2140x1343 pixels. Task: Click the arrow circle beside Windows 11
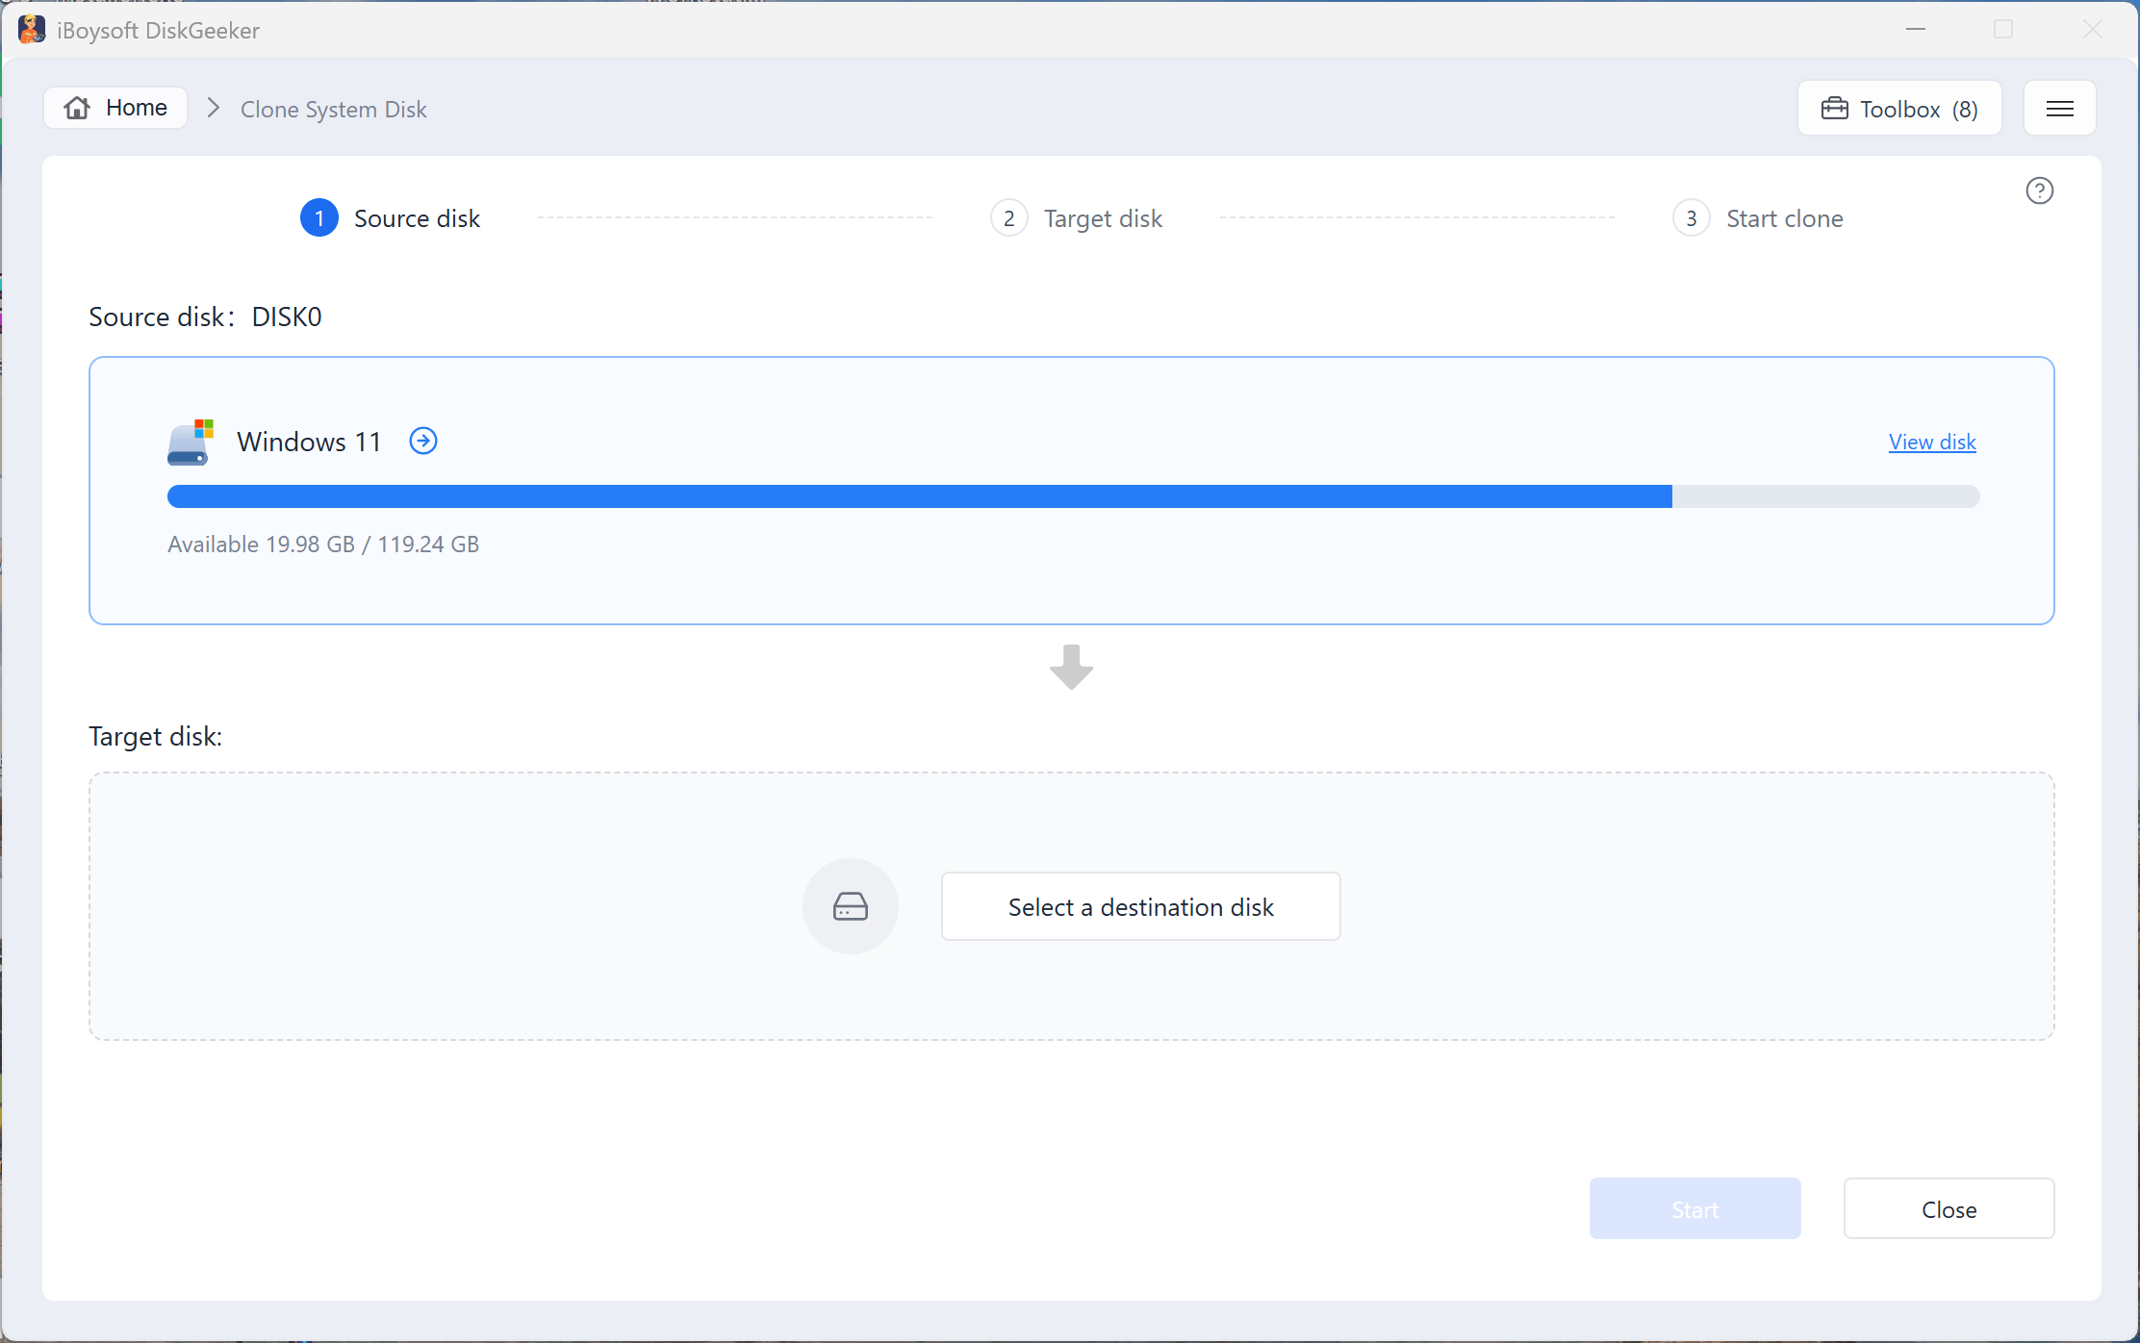click(x=423, y=441)
